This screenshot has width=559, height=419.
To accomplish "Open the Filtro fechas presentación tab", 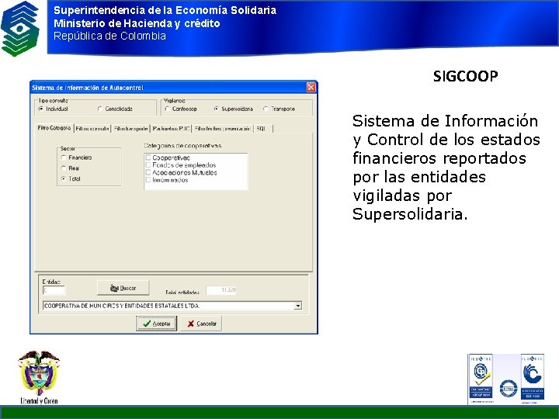I will pyautogui.click(x=223, y=129).
